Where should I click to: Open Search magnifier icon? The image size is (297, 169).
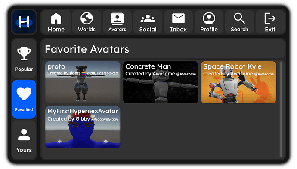point(239,18)
